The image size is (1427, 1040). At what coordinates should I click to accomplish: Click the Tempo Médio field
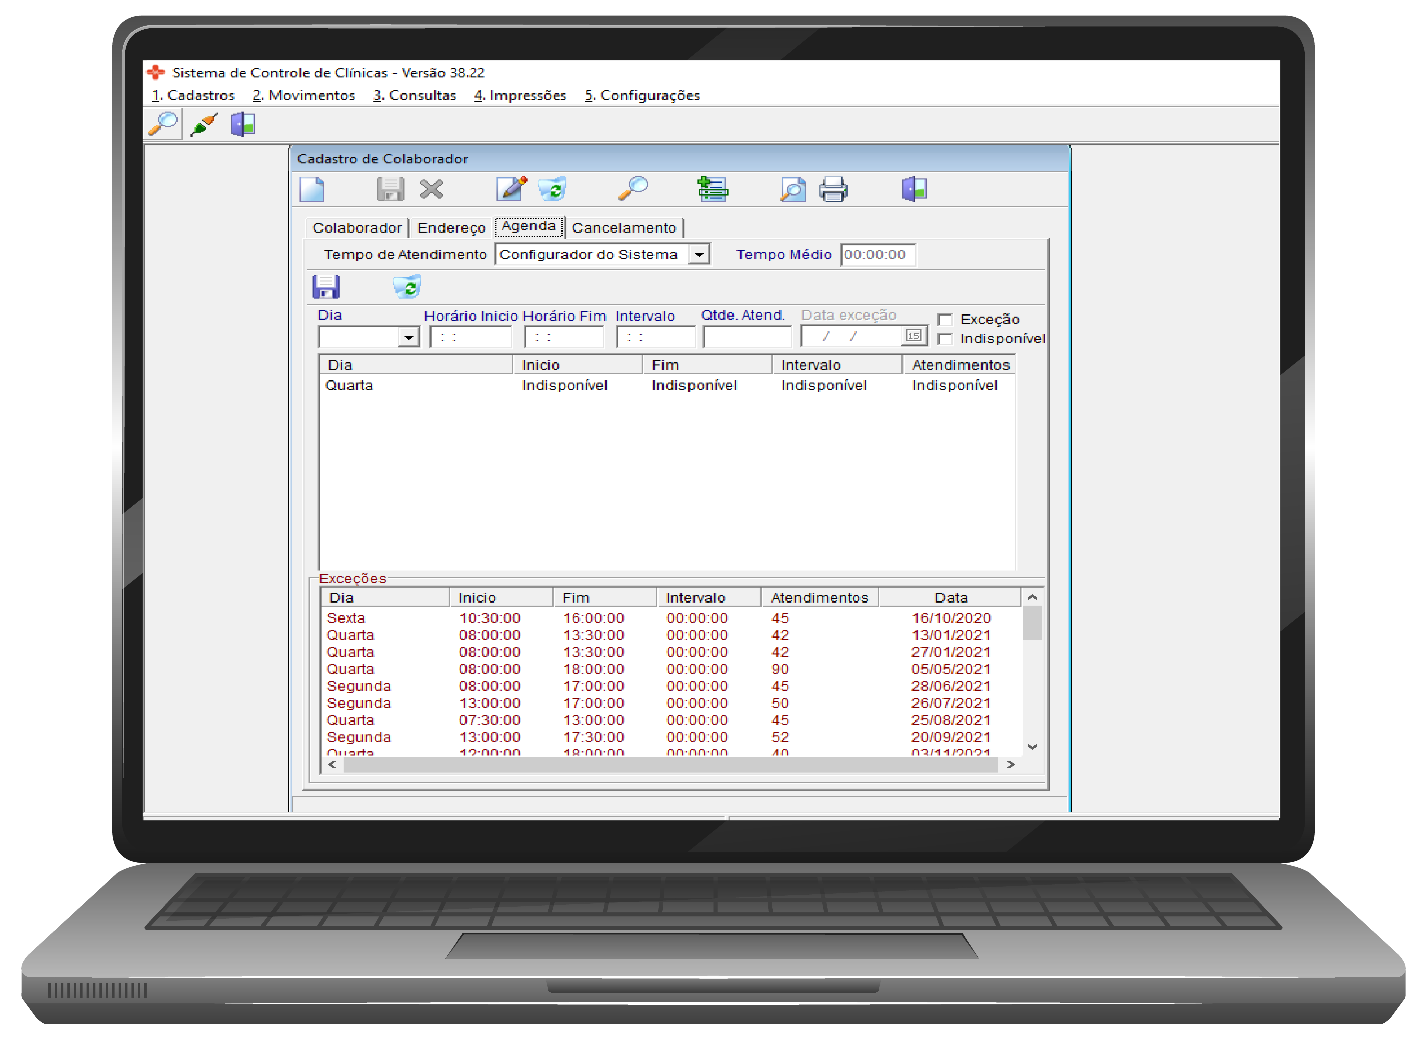coord(878,255)
